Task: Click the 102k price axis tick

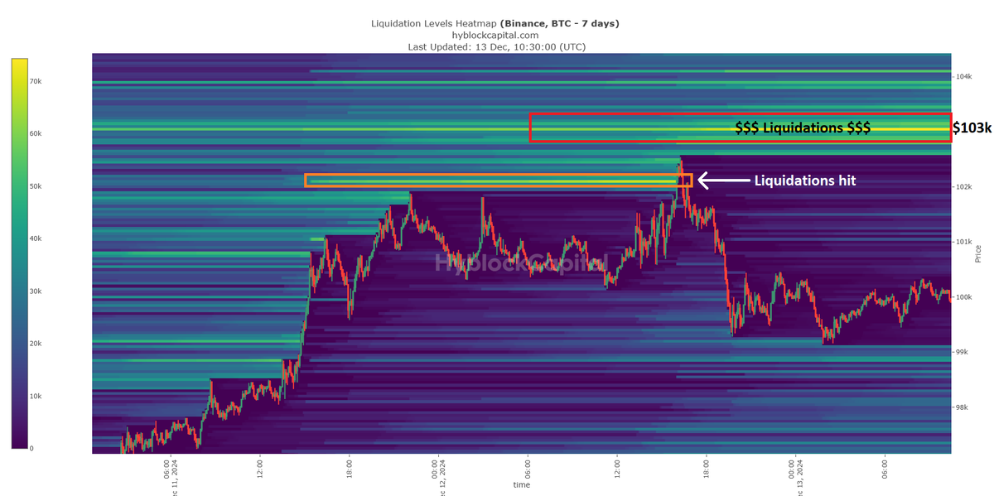Action: [x=963, y=187]
